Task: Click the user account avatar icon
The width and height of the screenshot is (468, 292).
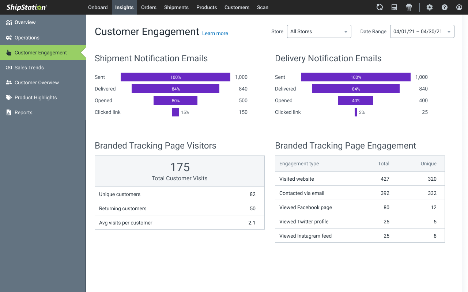Action: click(x=459, y=7)
